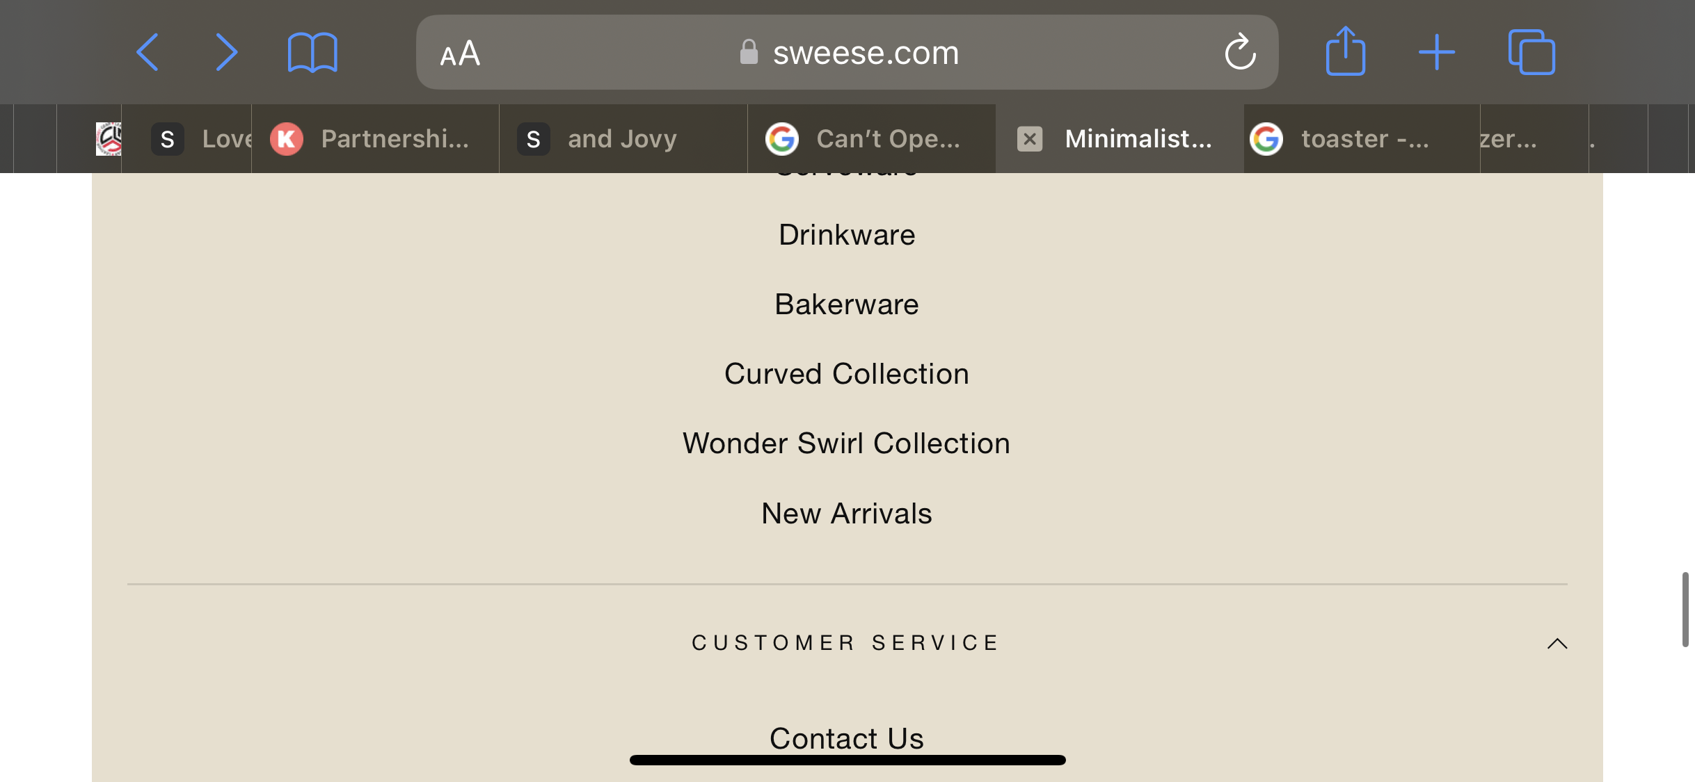Tap the Customer Service section header
Image resolution: width=1695 pixels, height=782 pixels.
[847, 643]
